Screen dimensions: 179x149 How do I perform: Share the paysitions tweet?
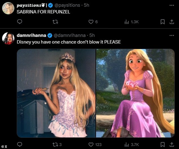pos(172,22)
